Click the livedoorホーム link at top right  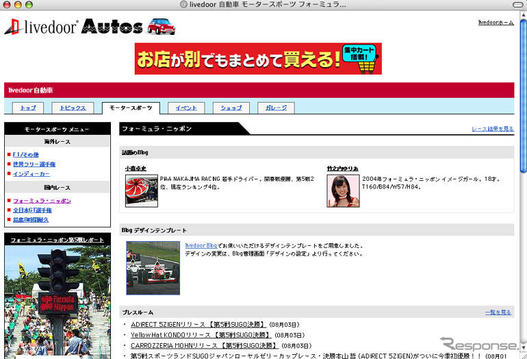coord(496,23)
